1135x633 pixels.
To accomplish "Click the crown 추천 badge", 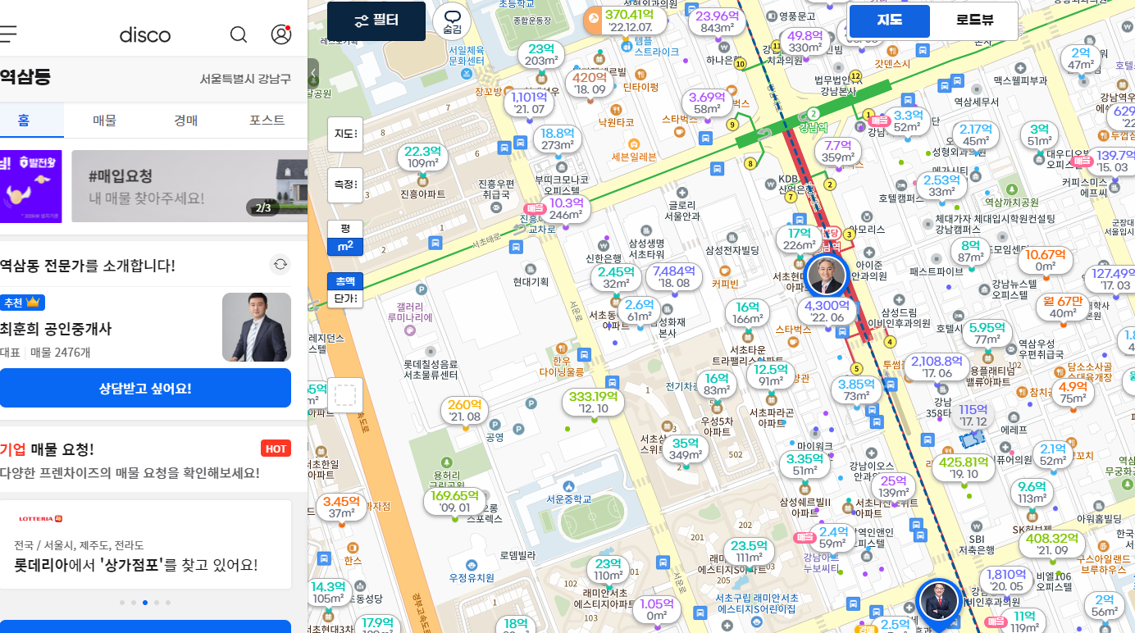I will (x=22, y=302).
